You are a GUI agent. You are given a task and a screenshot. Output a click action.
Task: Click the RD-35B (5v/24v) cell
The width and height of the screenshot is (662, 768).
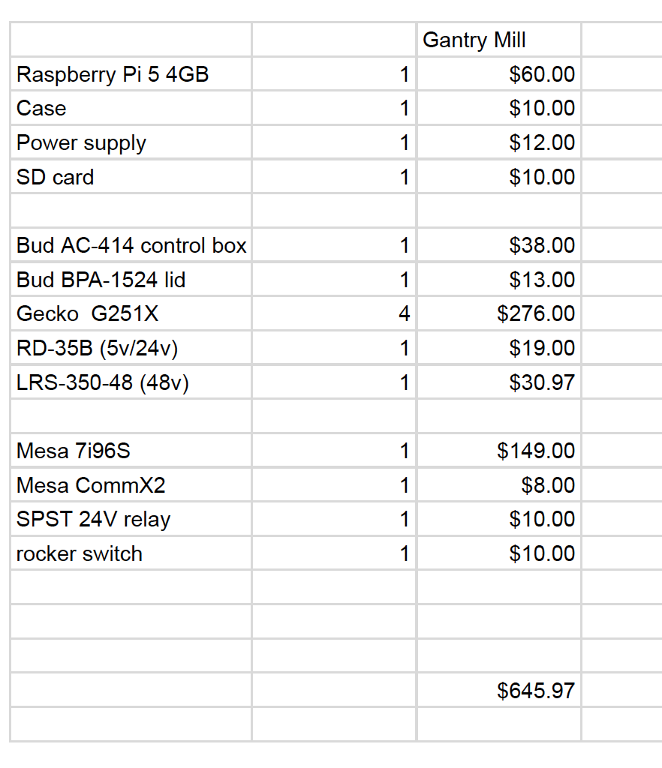point(131,348)
